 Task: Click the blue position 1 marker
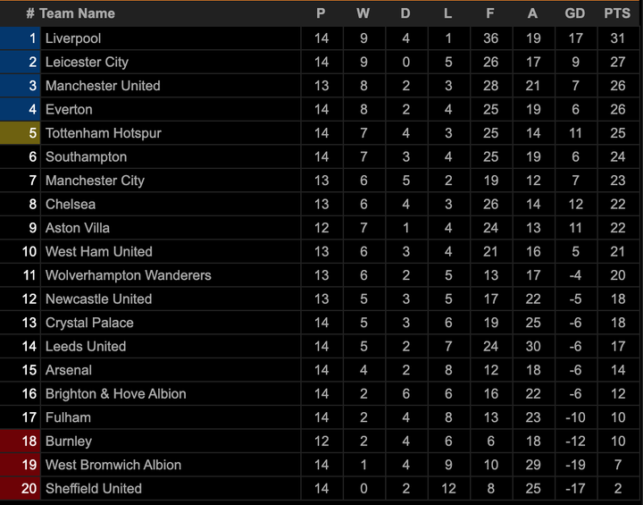[x=21, y=38]
